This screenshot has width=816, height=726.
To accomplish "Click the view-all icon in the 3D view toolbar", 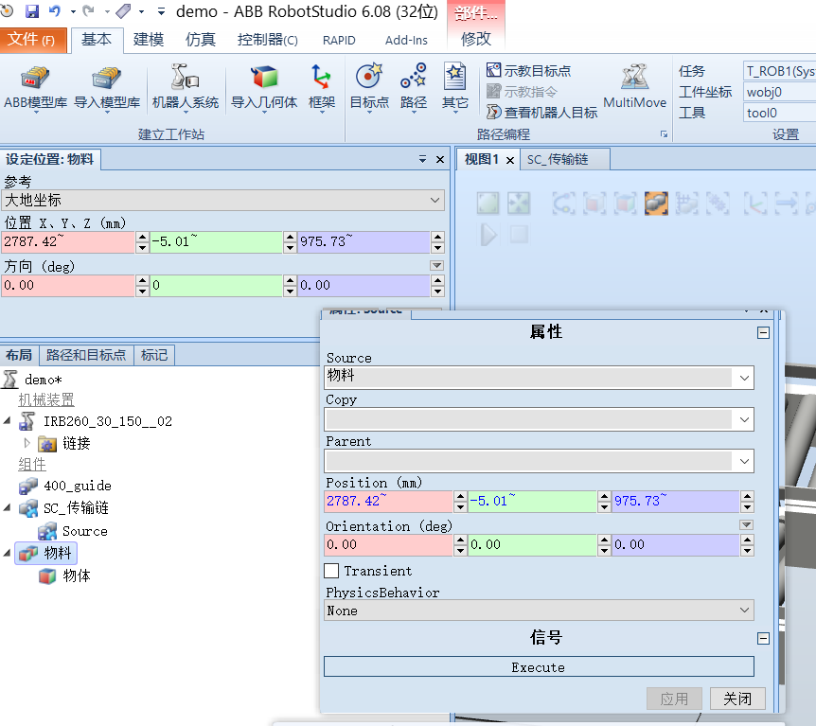I will point(488,203).
